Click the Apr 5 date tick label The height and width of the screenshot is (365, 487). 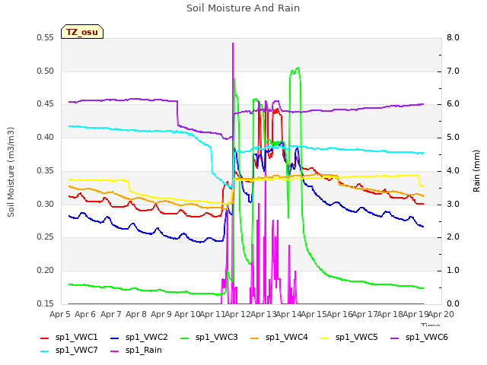[60, 314]
